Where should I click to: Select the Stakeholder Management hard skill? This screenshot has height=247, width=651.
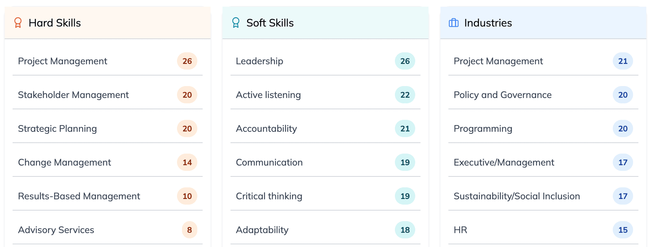point(73,95)
